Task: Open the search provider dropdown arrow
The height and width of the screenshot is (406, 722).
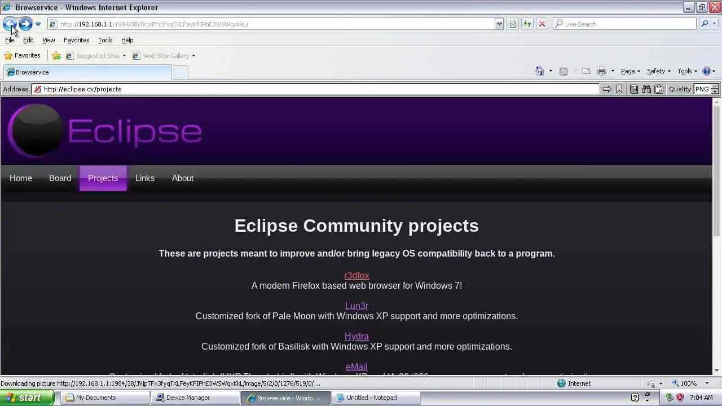Action: [714, 24]
